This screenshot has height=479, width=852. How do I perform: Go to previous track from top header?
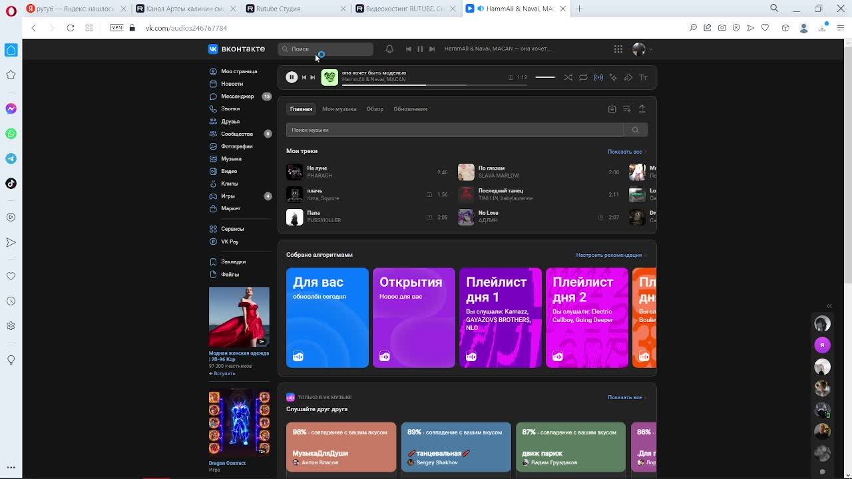point(409,49)
